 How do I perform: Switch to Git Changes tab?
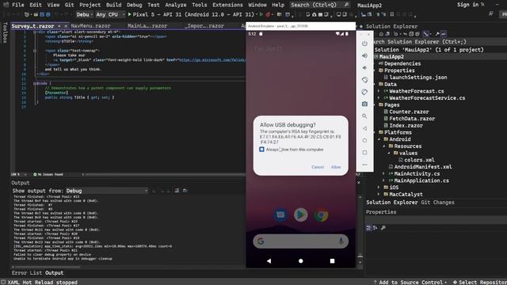(437, 203)
